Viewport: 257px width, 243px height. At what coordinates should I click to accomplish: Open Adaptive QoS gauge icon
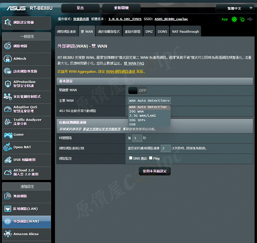7,109
